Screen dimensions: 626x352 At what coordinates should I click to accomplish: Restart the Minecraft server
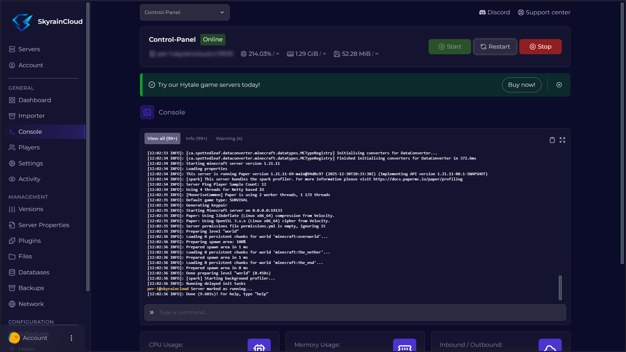click(x=495, y=46)
